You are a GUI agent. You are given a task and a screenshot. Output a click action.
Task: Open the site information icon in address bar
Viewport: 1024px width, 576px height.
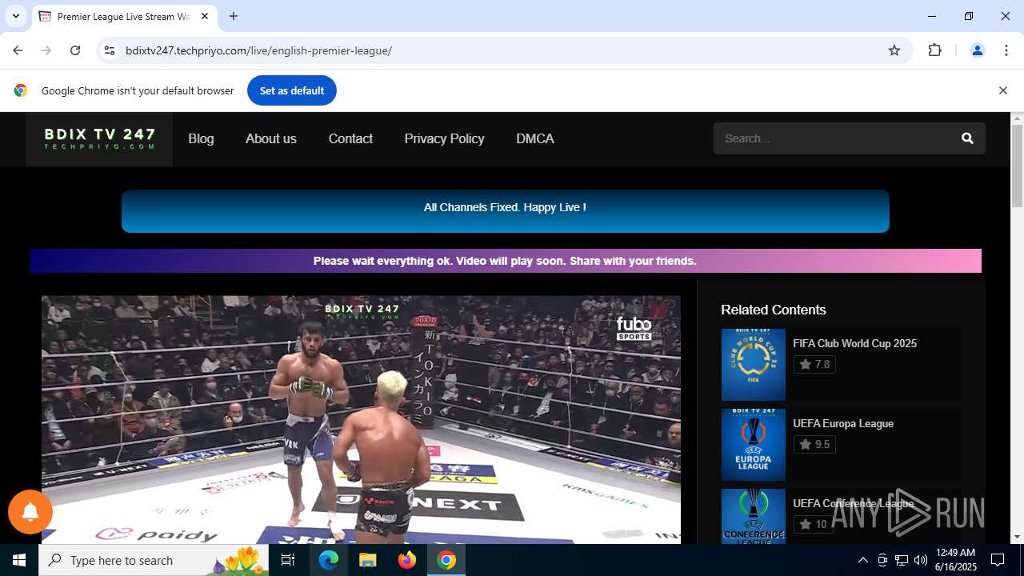pos(110,50)
